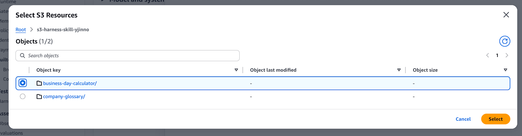The width and height of the screenshot is (522, 136).
Task: Select the business-day-calculator radio button
Action: click(x=23, y=83)
